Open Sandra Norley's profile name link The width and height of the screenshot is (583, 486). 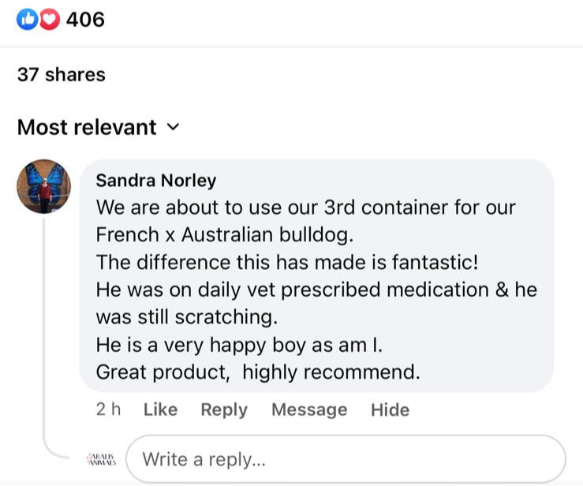click(x=155, y=181)
